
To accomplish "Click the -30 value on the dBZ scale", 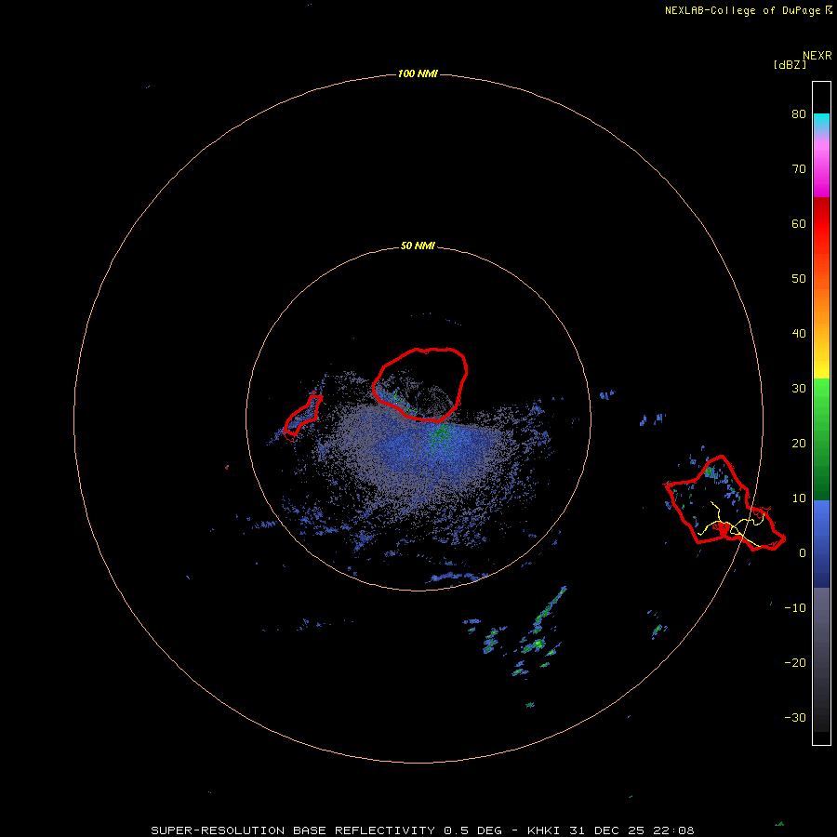I will click(x=795, y=718).
